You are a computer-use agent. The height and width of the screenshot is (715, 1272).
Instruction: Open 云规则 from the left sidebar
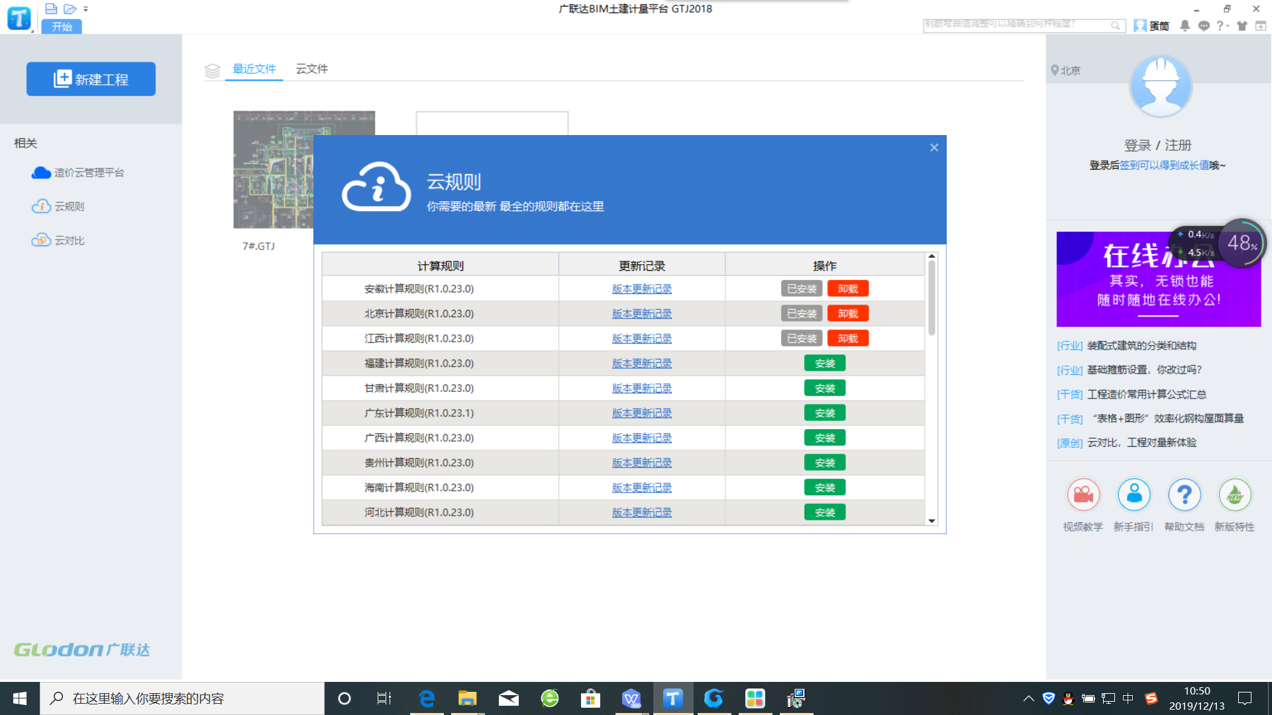(58, 207)
